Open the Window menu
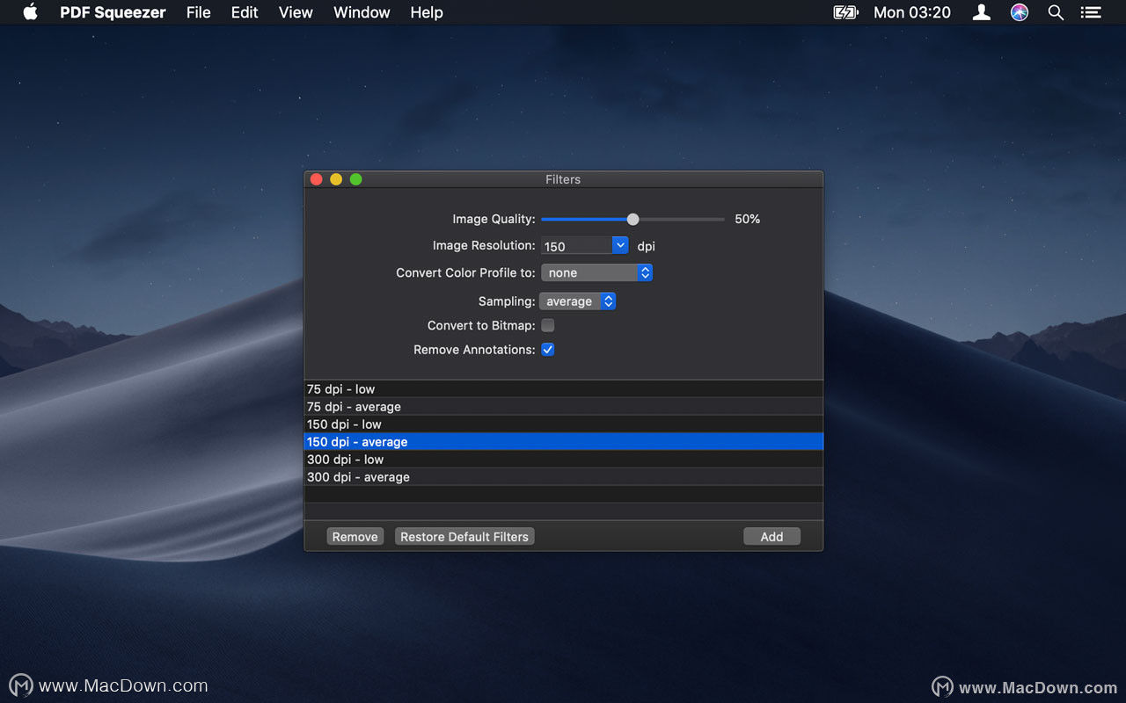Viewport: 1126px width, 703px height. point(362,12)
